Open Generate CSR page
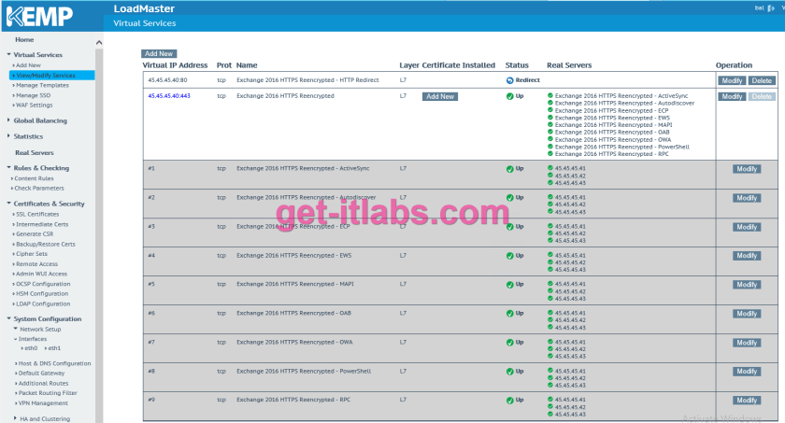785x423 pixels. pos(35,234)
